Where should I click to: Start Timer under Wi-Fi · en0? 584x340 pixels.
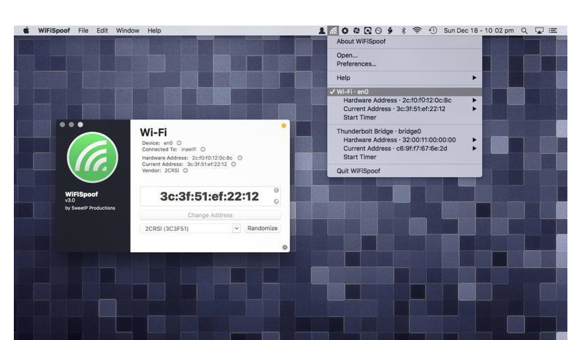(x=360, y=117)
